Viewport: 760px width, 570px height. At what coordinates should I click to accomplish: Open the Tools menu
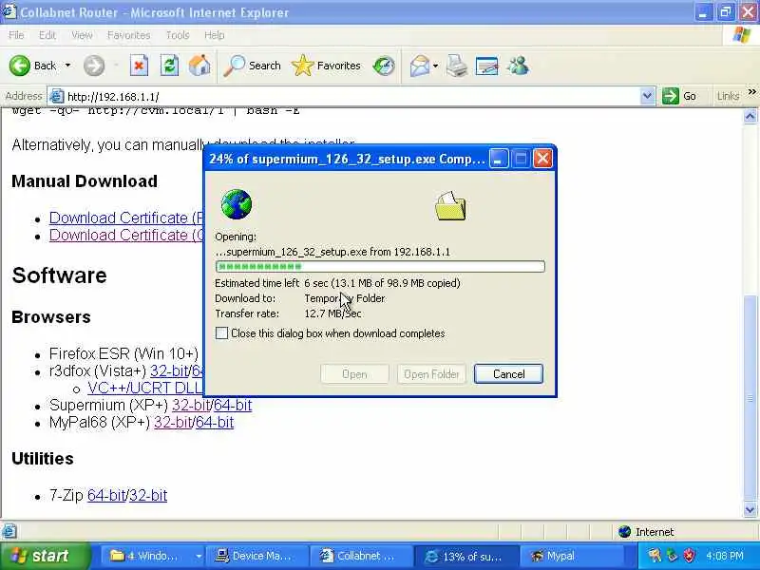point(178,35)
